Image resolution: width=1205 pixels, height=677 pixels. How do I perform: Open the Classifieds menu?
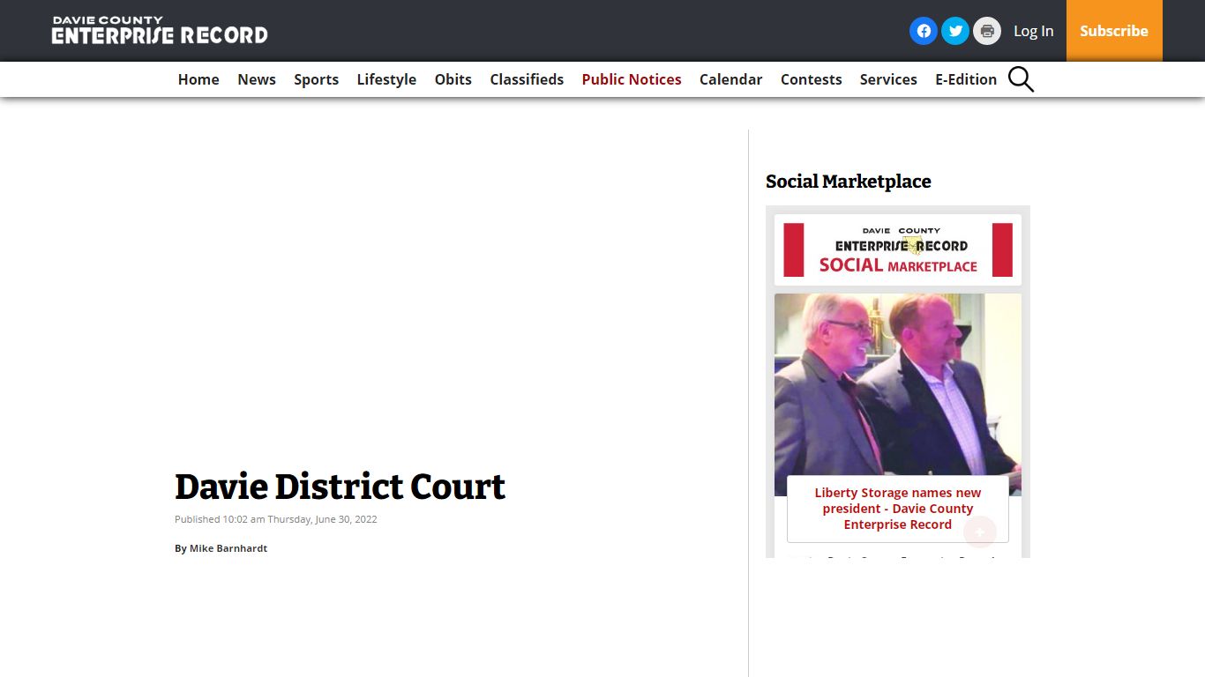click(527, 79)
